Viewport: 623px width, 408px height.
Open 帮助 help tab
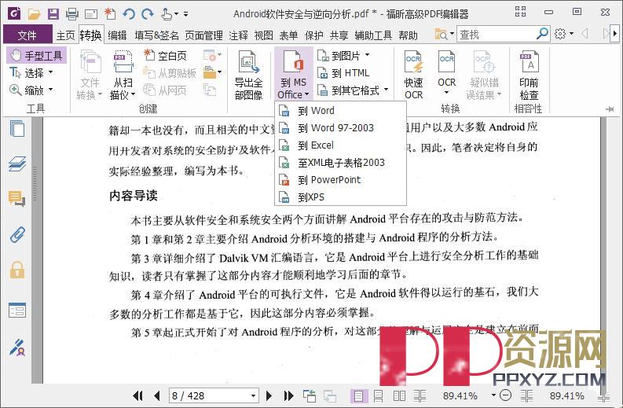408,35
